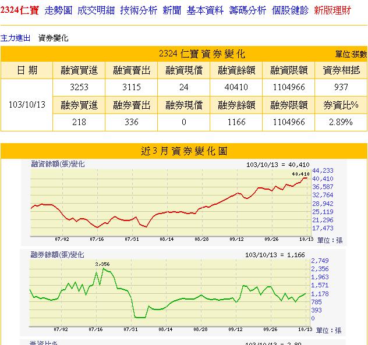
Task: Open 個股健診 link
Action: coord(290,10)
